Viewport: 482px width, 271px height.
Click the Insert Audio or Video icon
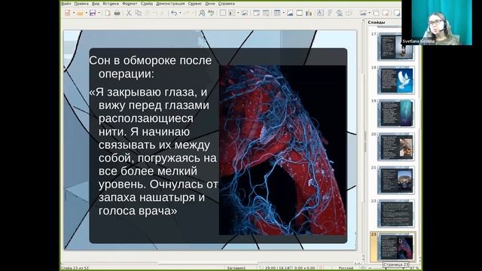click(x=300, y=13)
